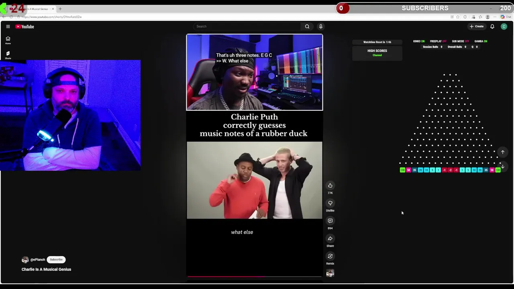The width and height of the screenshot is (514, 289).
Task: Click the rightmost green 100 bucket
Action: [498, 170]
